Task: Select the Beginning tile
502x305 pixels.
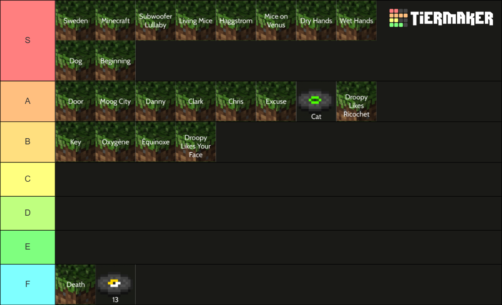Action: click(115, 61)
